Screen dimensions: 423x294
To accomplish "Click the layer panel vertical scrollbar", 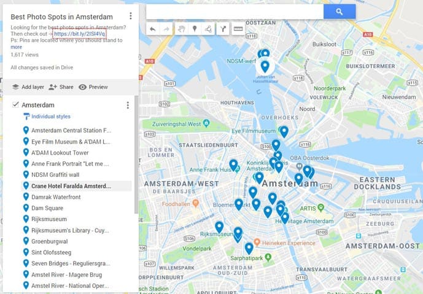I will click(x=136, y=154).
